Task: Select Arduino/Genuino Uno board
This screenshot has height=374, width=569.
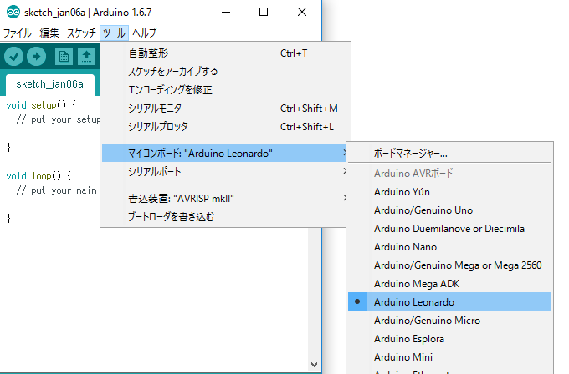Action: pos(449,210)
